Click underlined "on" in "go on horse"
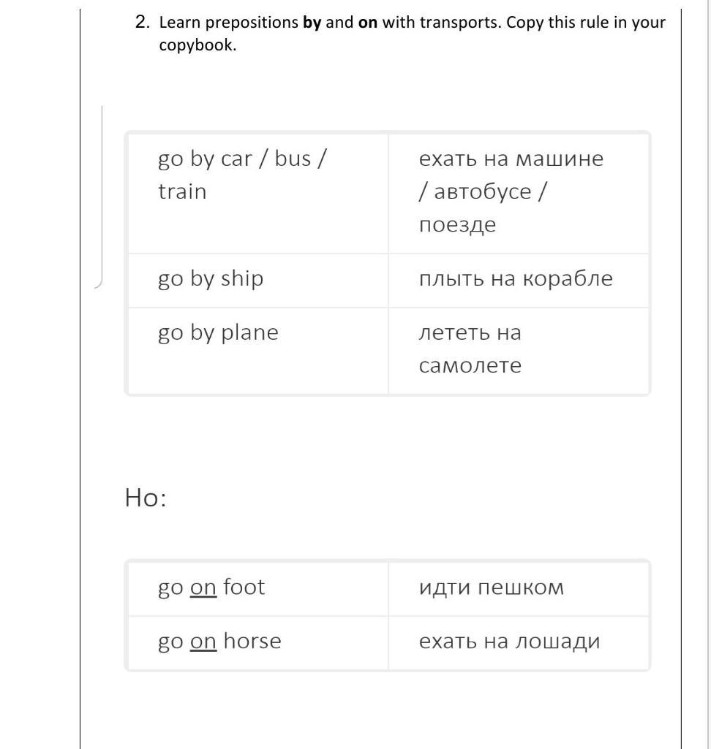 (203, 642)
